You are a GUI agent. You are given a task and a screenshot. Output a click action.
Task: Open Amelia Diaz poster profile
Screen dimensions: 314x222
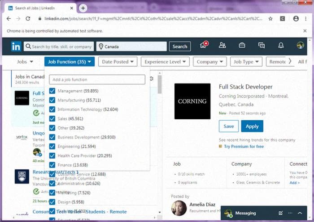(x=202, y=205)
